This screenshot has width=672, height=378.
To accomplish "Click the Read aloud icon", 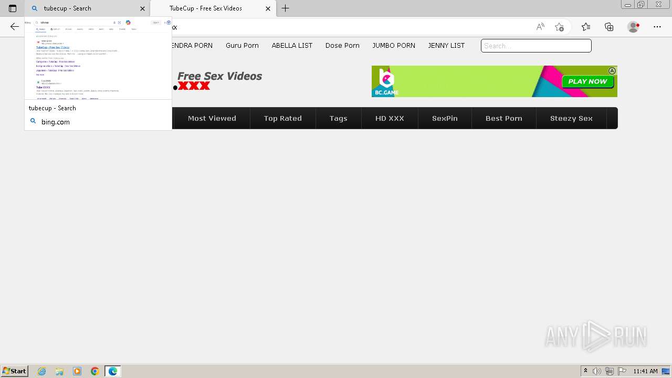I will pos(540,27).
